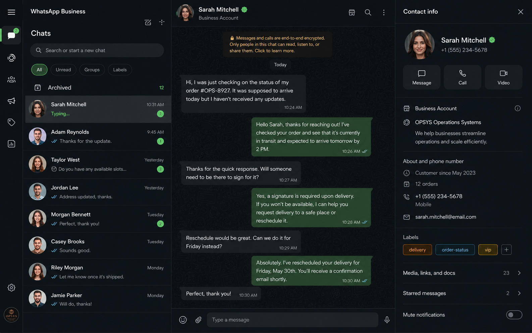Select the Unread filter tab
532x333 pixels.
(x=63, y=70)
